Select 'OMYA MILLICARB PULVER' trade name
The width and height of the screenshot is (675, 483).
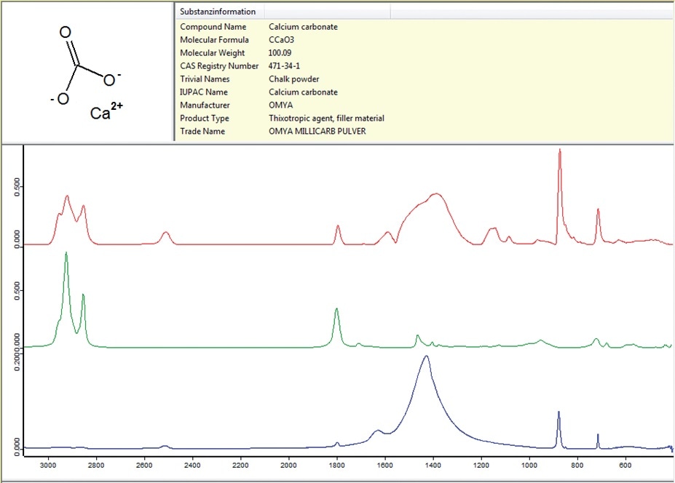point(317,131)
